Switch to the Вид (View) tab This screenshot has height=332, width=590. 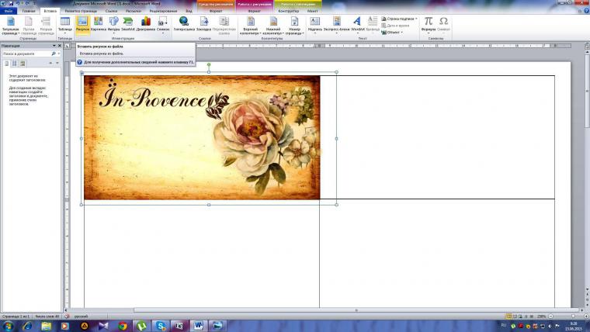189,11
